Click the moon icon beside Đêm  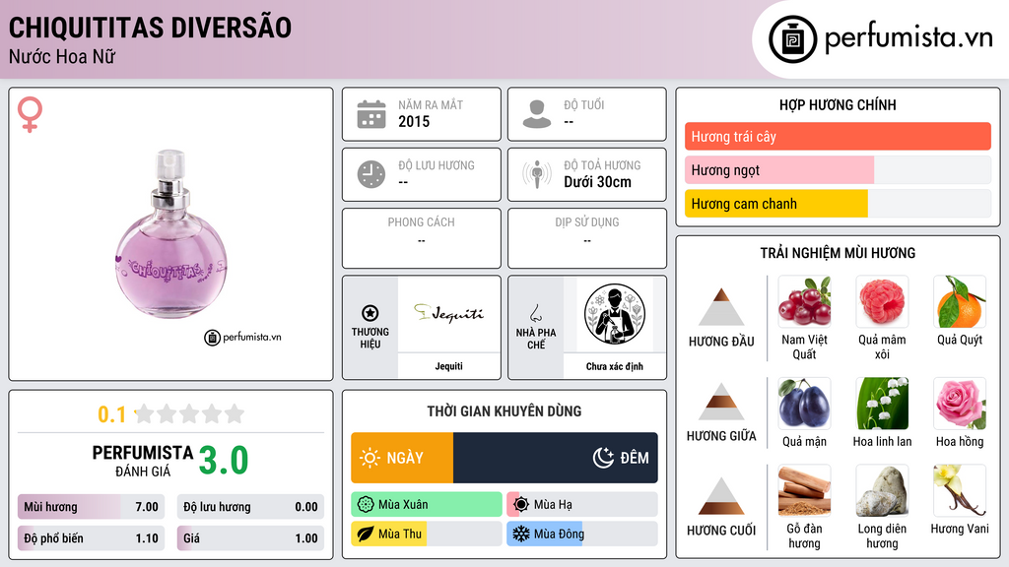click(x=603, y=458)
